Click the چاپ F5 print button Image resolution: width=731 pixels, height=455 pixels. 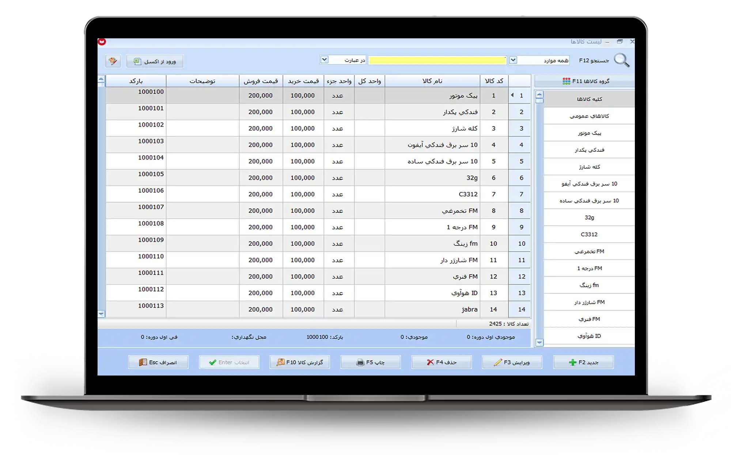pos(371,362)
